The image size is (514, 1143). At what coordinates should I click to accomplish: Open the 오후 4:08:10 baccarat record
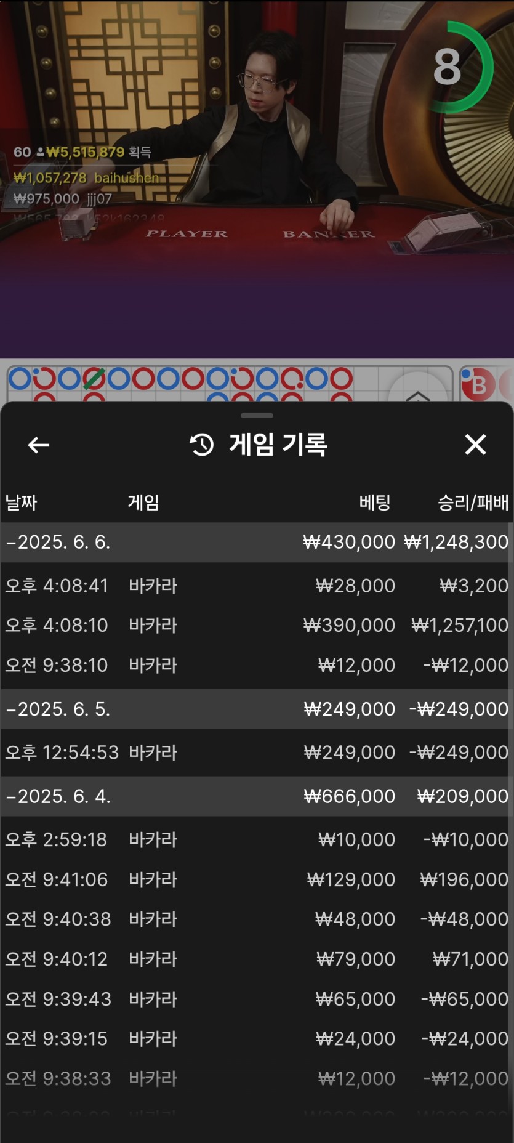click(x=257, y=625)
